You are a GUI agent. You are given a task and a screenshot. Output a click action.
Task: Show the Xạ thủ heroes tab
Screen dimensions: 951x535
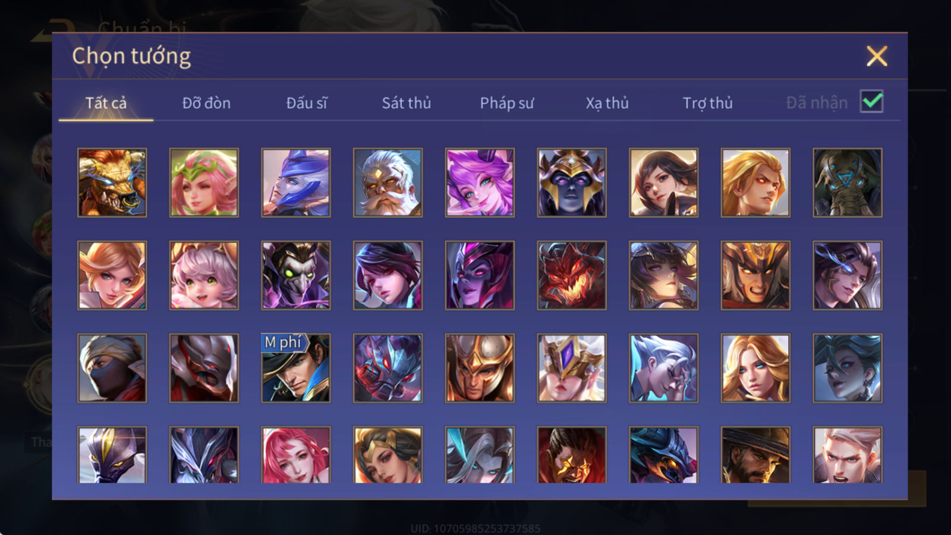tap(607, 103)
